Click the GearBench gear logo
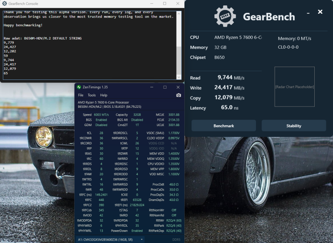 [225, 16]
